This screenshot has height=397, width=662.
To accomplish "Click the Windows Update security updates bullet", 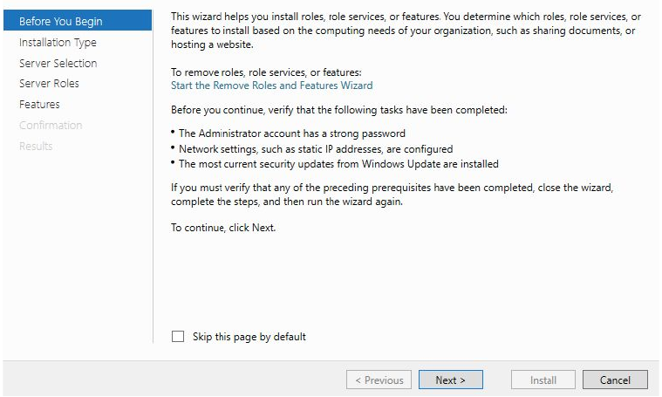I will point(338,163).
